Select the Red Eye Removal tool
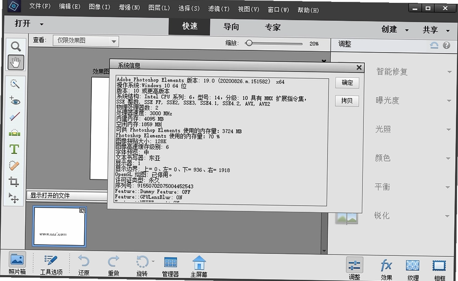 [14, 101]
